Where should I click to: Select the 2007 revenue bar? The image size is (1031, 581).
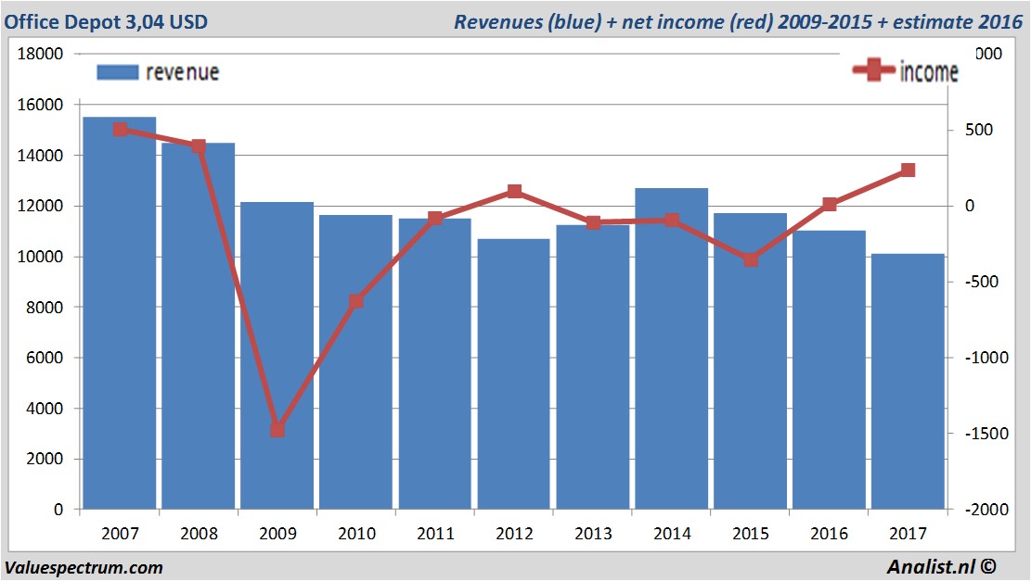tap(120, 313)
